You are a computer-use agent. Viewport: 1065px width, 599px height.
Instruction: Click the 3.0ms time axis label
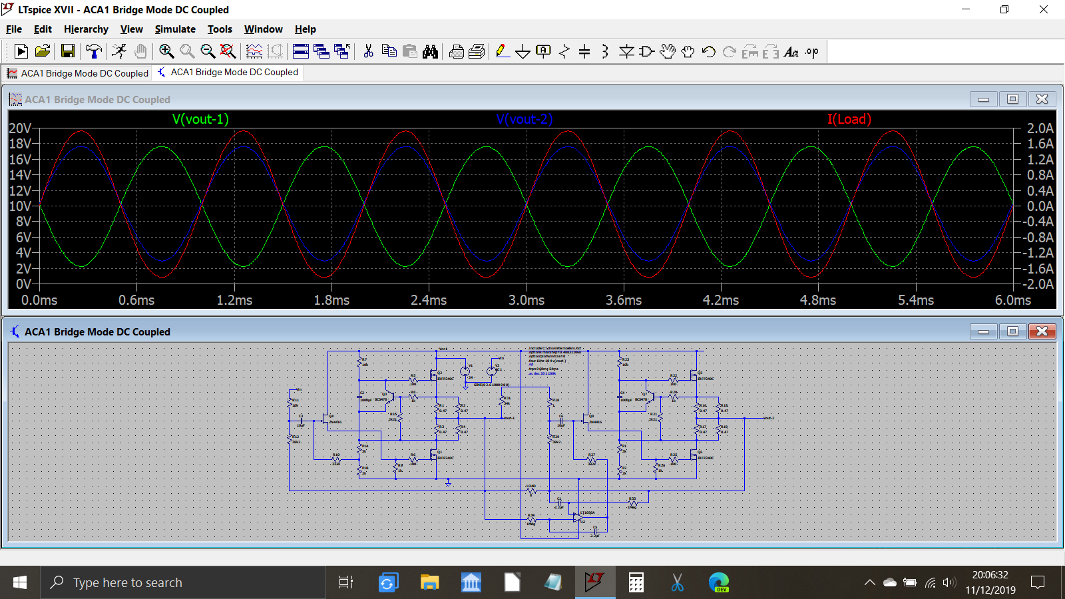click(527, 300)
